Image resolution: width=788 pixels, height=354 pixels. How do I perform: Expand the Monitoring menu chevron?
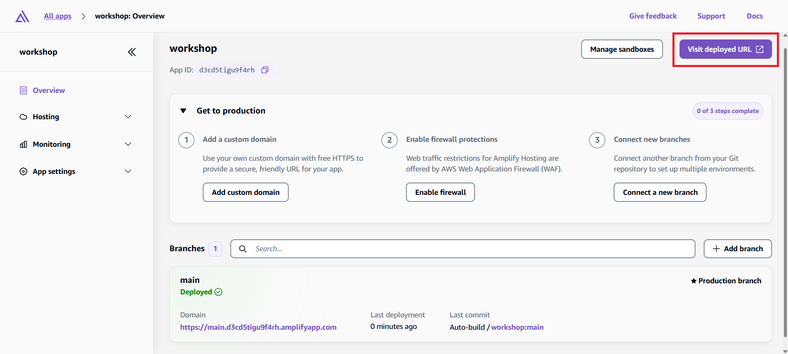tap(128, 144)
